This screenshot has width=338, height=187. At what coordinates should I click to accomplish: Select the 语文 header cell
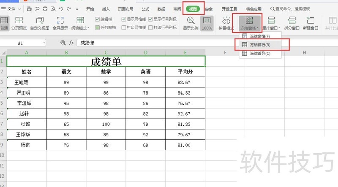[x=66, y=72]
